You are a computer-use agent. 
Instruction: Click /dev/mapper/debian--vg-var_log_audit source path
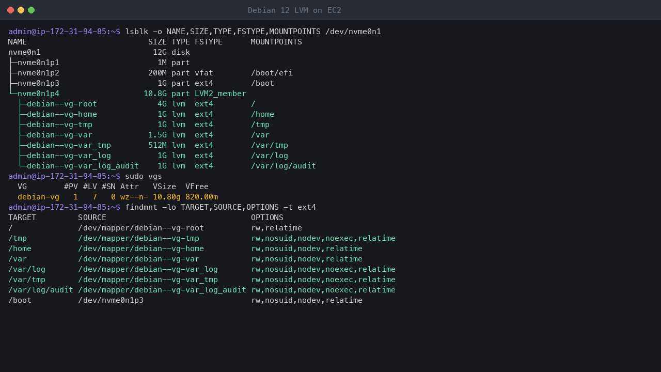[162, 290]
